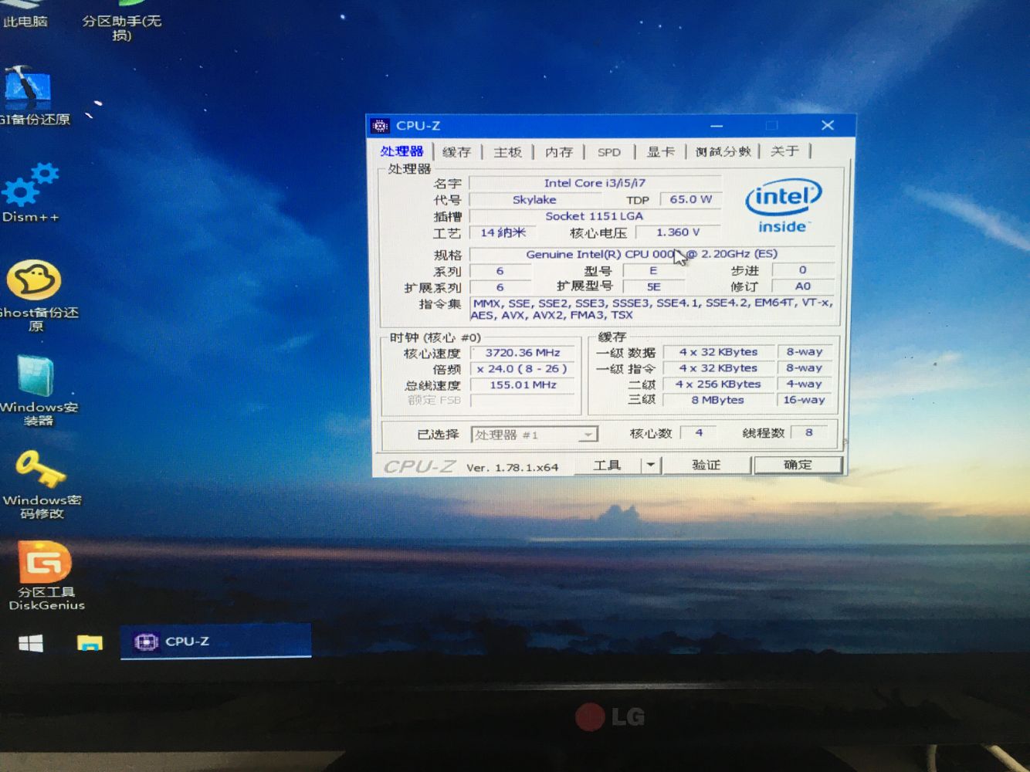Select the Windows密码修改 key icon
The width and height of the screenshot is (1030, 772).
pos(41,484)
